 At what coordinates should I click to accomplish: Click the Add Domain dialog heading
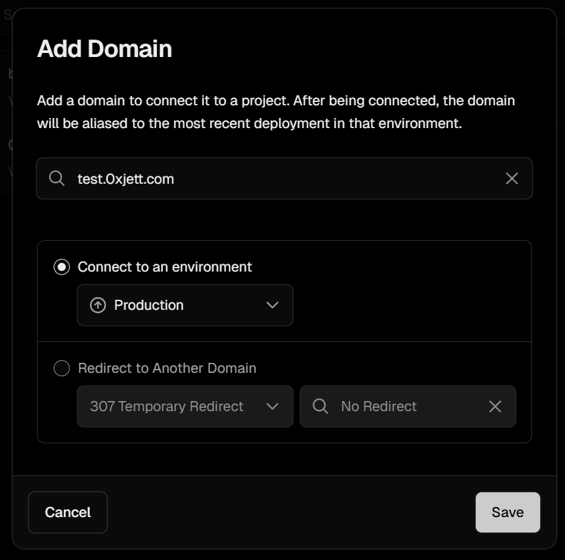coord(105,49)
